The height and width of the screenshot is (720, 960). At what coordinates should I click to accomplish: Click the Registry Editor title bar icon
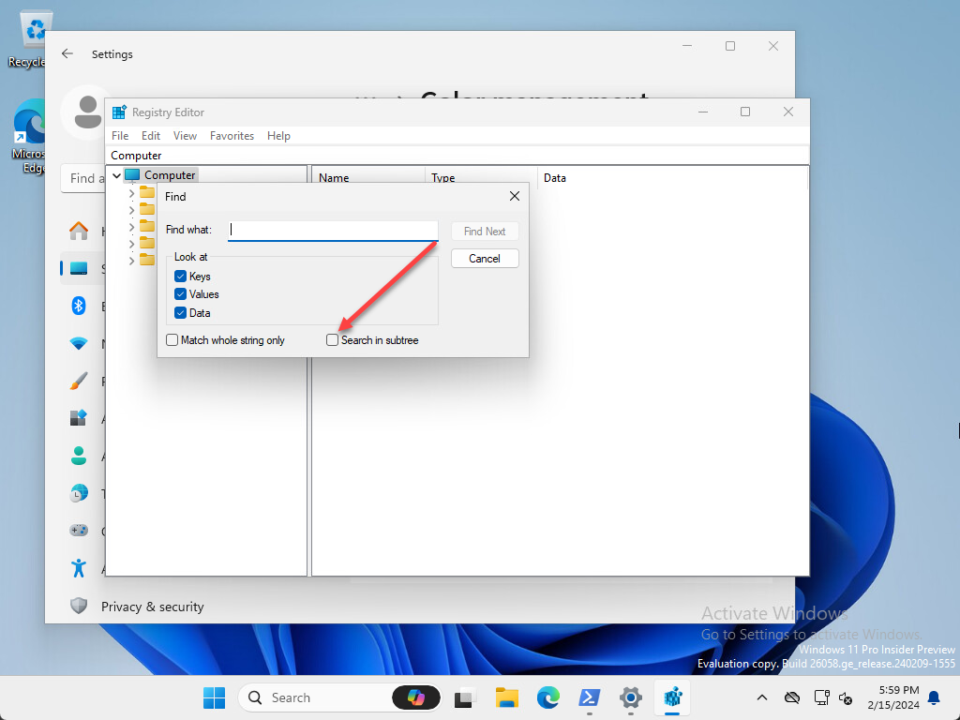click(x=119, y=112)
